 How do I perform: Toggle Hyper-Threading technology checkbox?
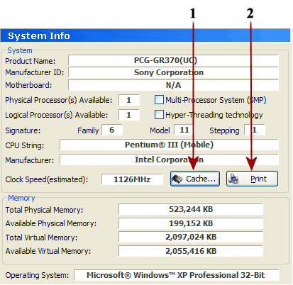point(159,115)
